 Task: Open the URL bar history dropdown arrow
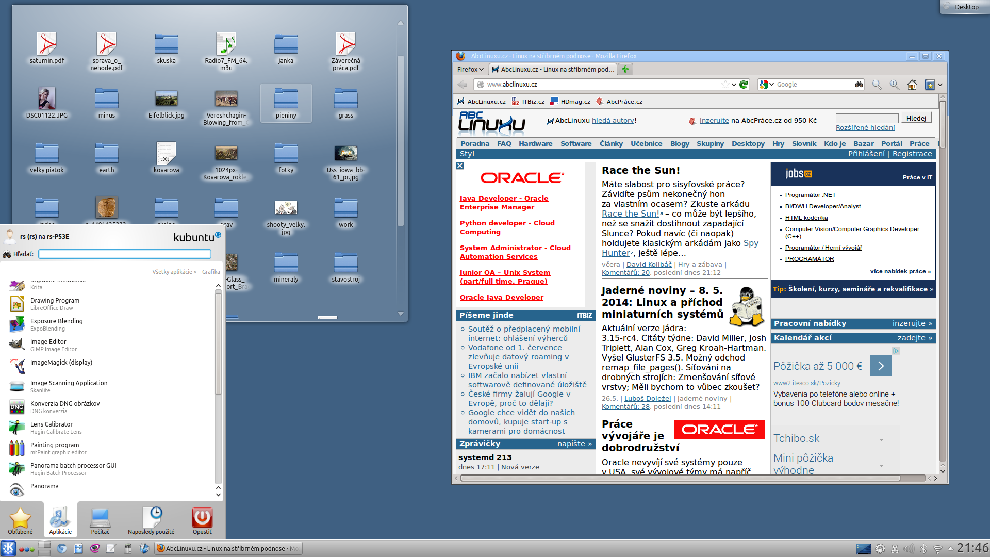(734, 85)
